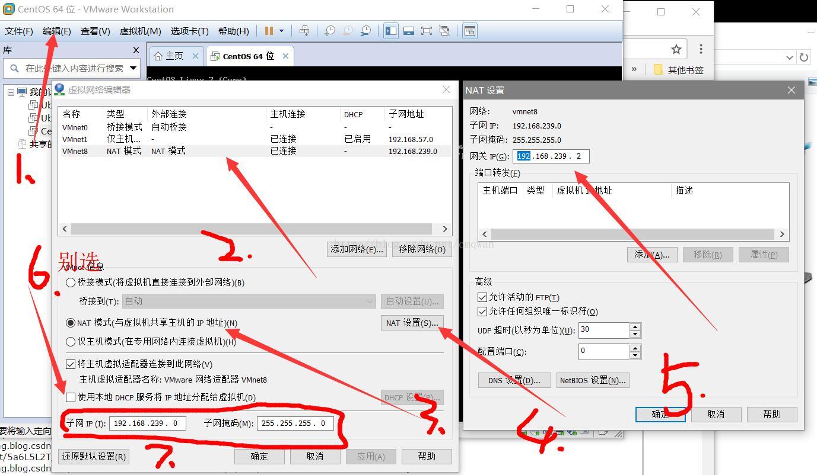This screenshot has height=475, width=817.
Task: Increase the UDP 超时 value with up arrow
Action: [x=635, y=326]
